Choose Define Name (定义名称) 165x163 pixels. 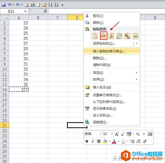coord(112,115)
